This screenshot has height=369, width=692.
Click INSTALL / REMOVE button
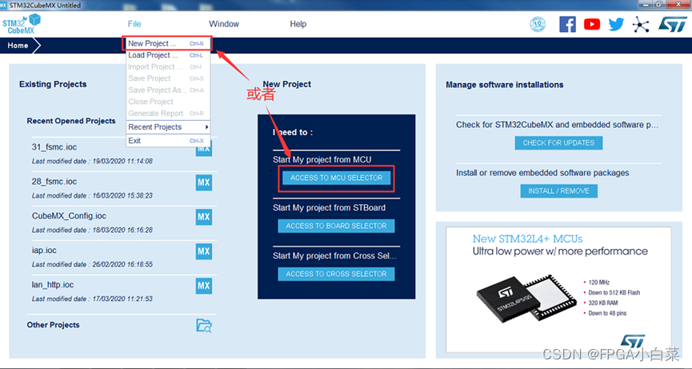pos(558,191)
